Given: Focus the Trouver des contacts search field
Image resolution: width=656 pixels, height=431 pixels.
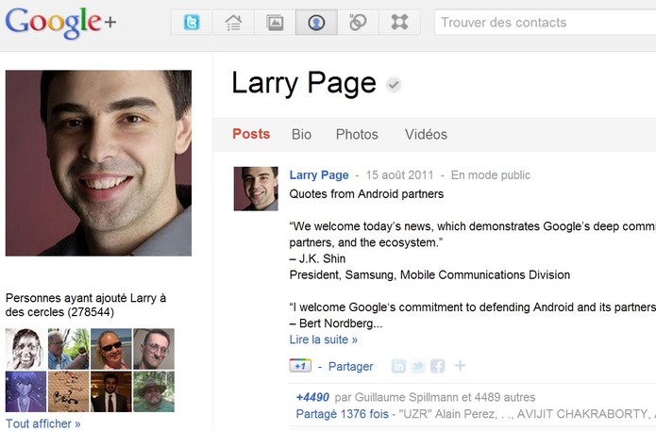Looking at the screenshot, I should coord(546,22).
